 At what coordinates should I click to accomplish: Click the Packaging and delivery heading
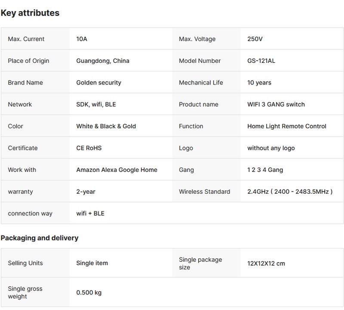pos(39,238)
